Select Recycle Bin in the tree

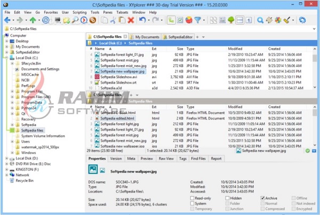pos(25,181)
